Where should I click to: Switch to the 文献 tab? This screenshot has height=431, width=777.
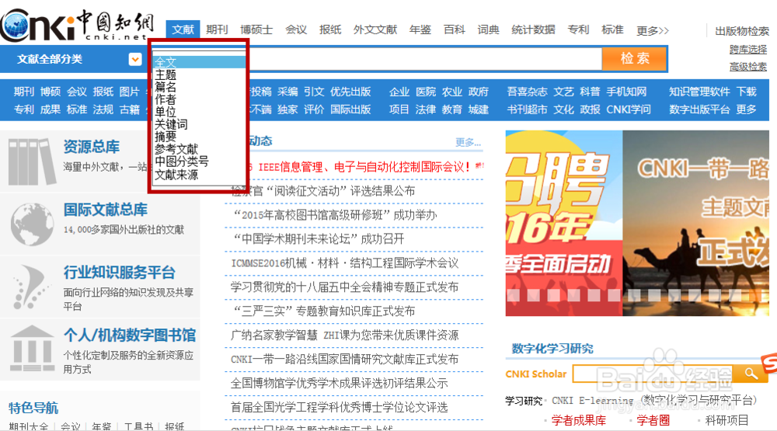(x=183, y=30)
